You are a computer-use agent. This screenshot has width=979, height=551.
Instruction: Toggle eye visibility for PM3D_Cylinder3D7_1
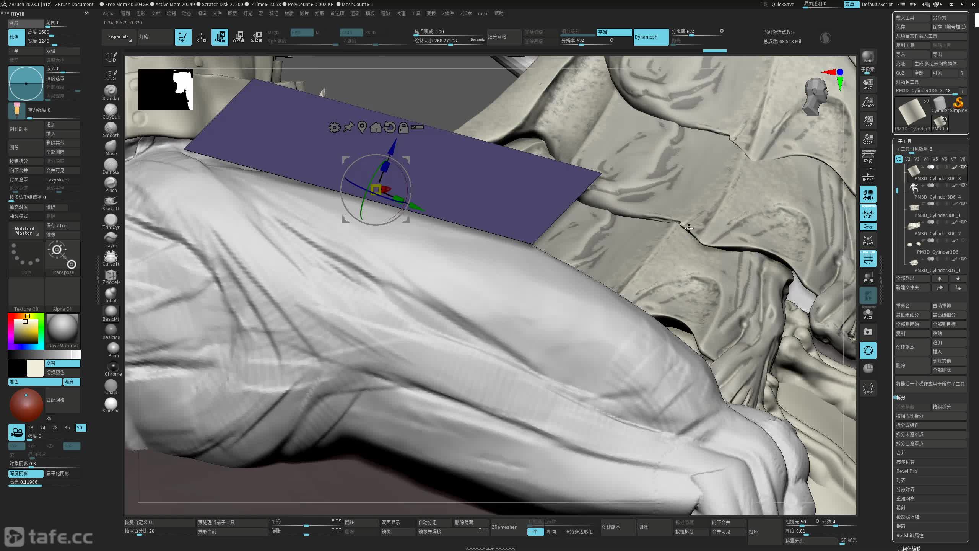click(963, 259)
